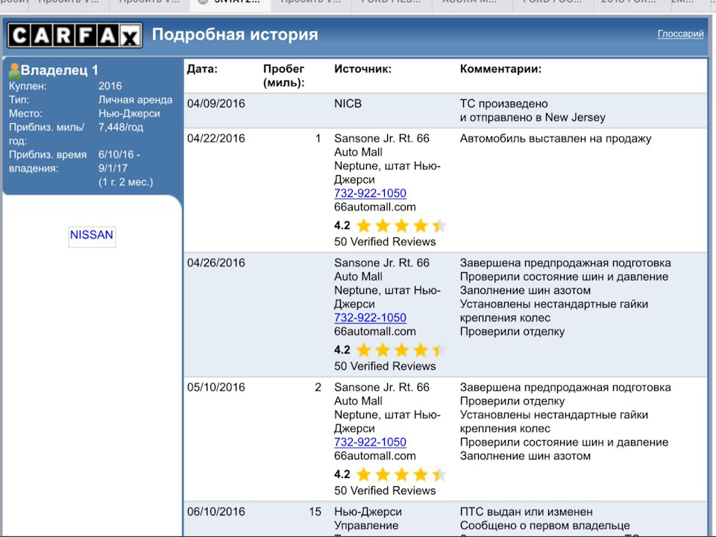
Task: Click the 'Источник:' column header
Action: [362, 69]
